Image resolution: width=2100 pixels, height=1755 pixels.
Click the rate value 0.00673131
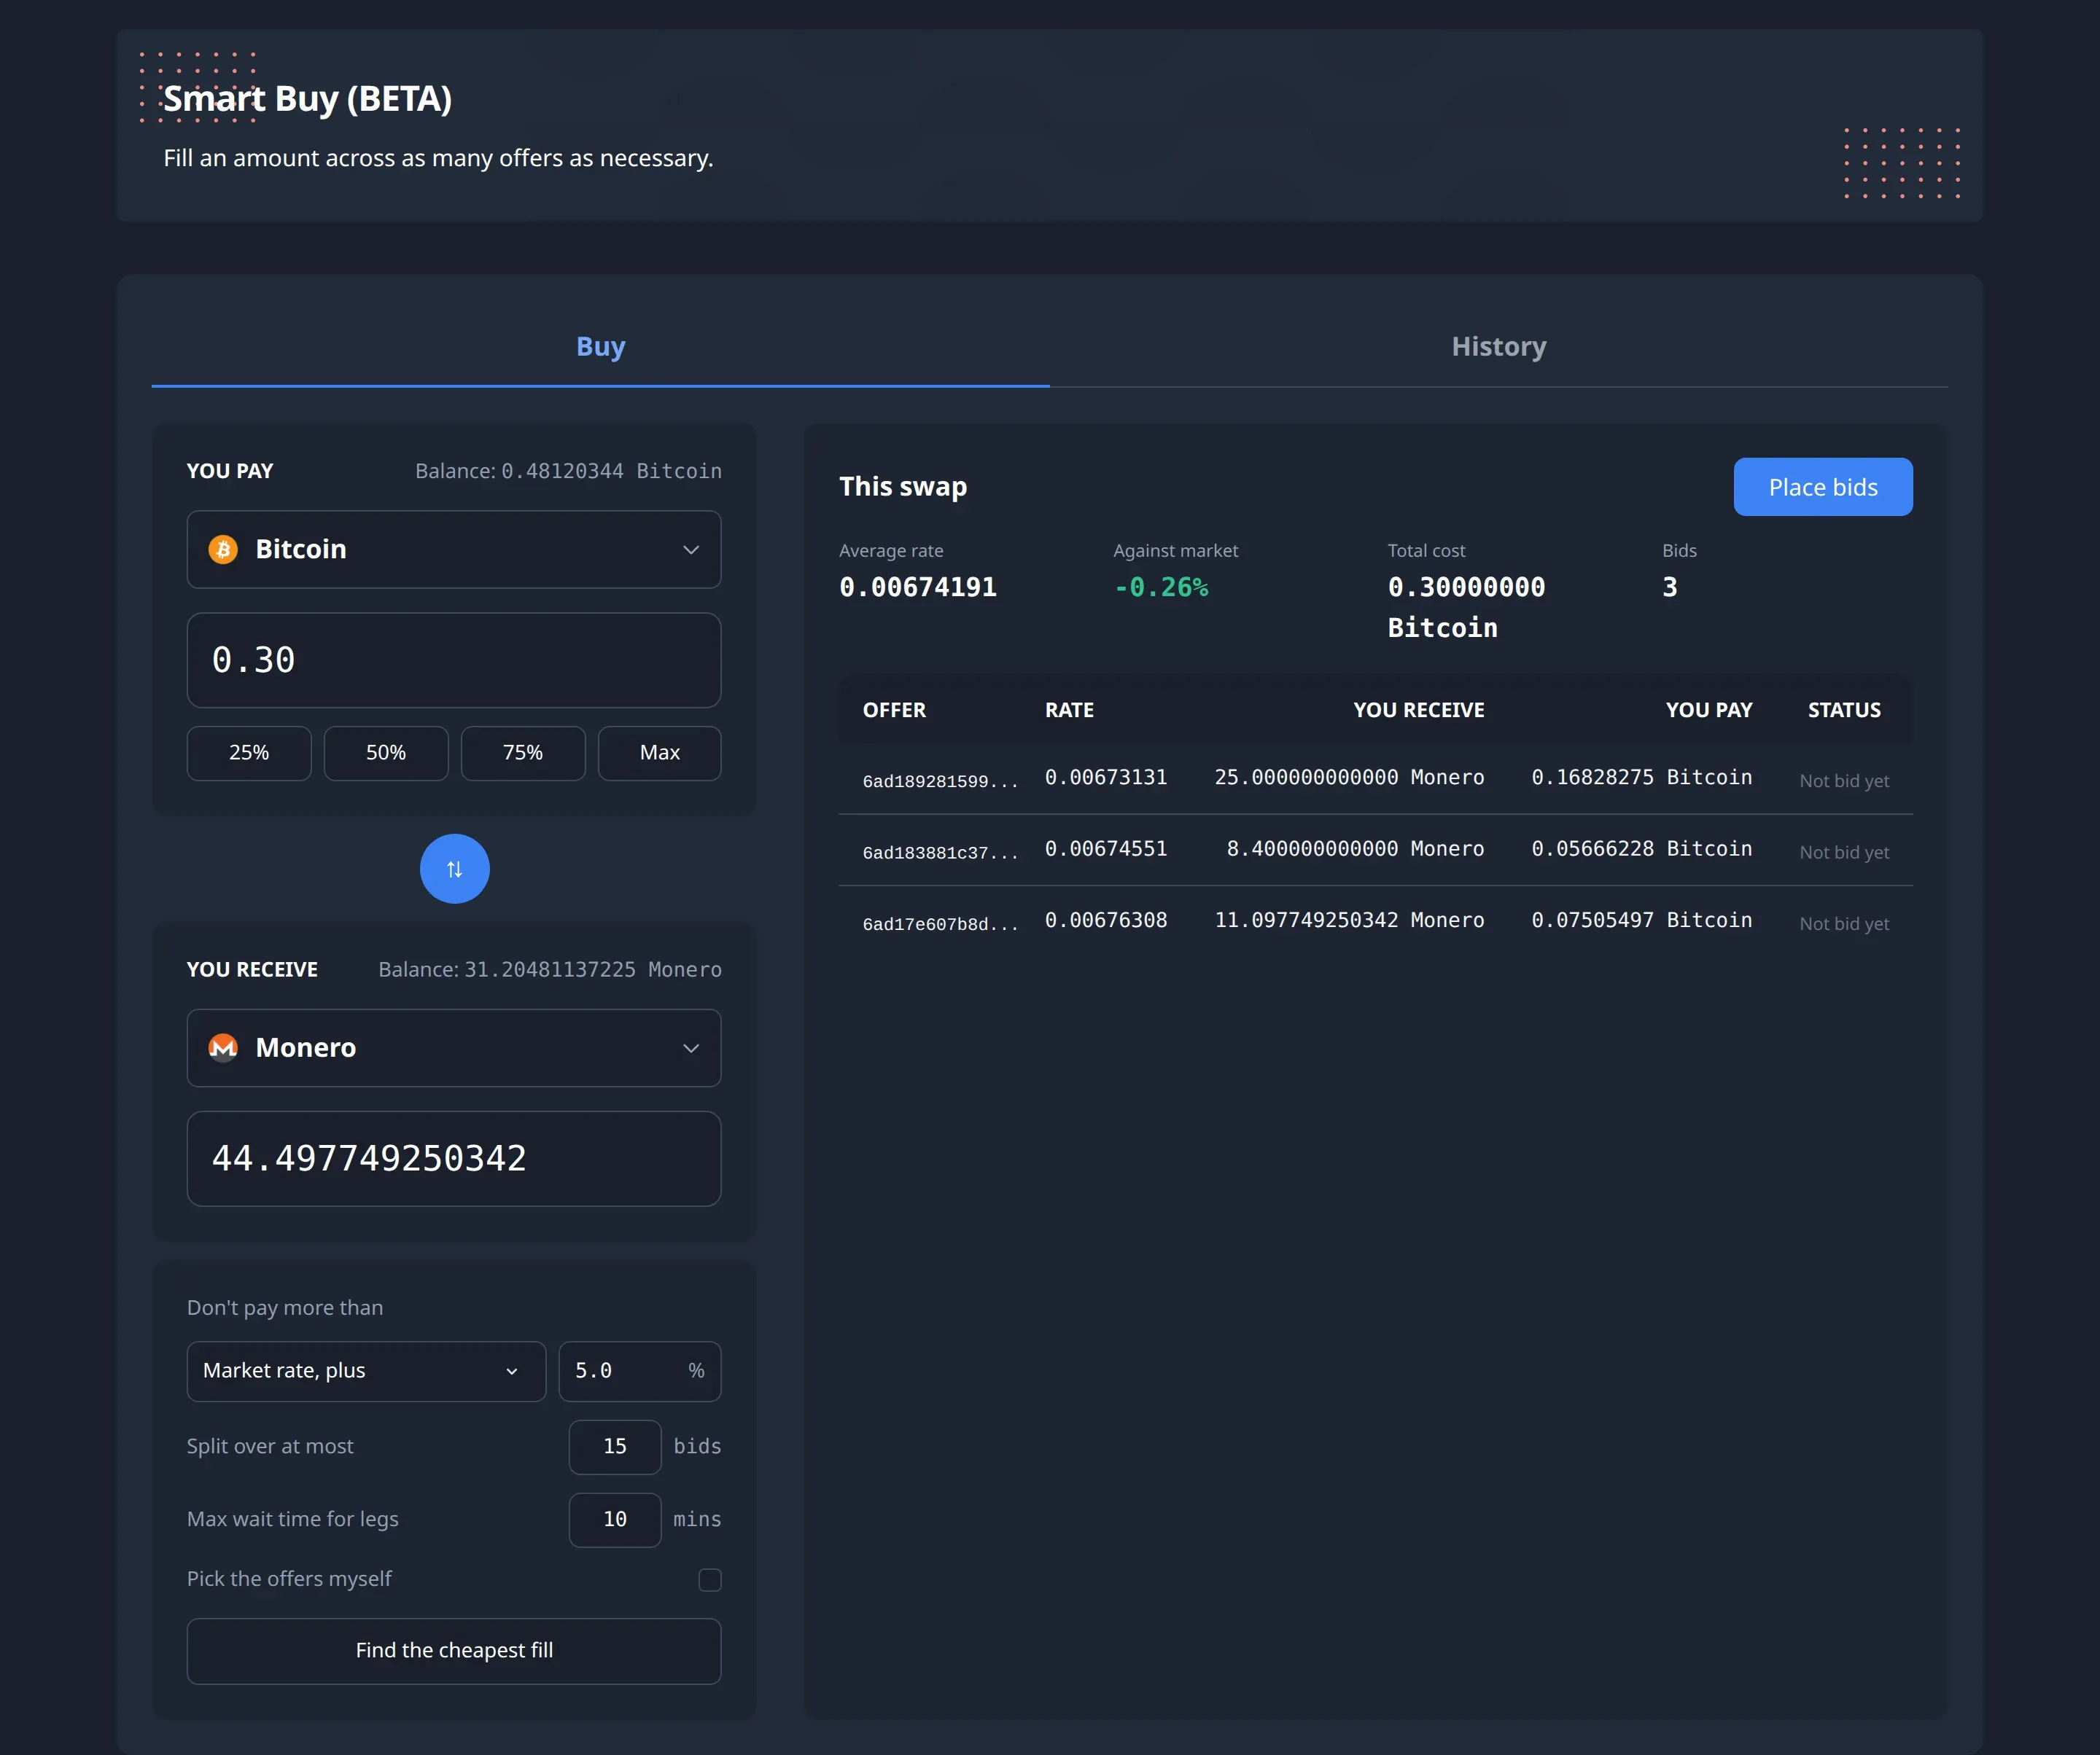click(x=1106, y=778)
